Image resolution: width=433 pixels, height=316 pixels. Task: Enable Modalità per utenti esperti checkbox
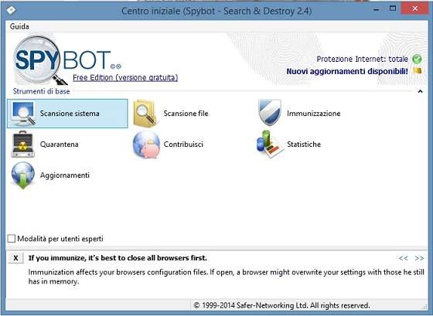(x=12, y=239)
